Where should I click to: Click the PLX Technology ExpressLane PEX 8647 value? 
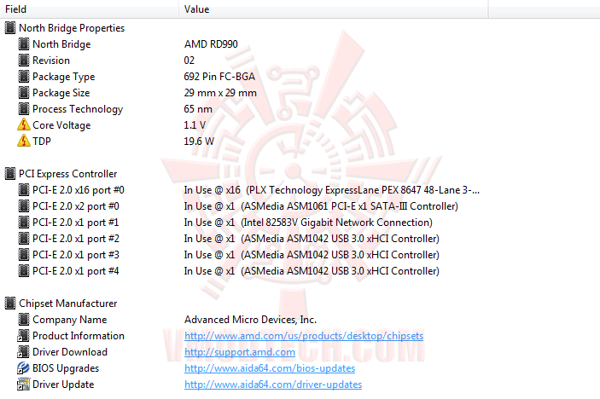(331, 190)
